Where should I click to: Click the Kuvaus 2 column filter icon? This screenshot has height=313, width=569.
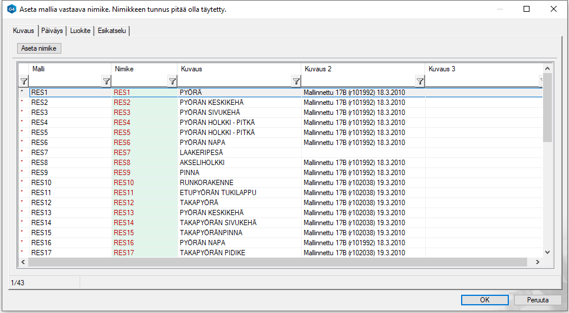[x=420, y=81]
